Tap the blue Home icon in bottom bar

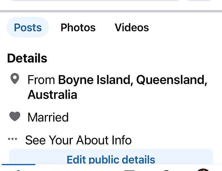coord(18,170)
